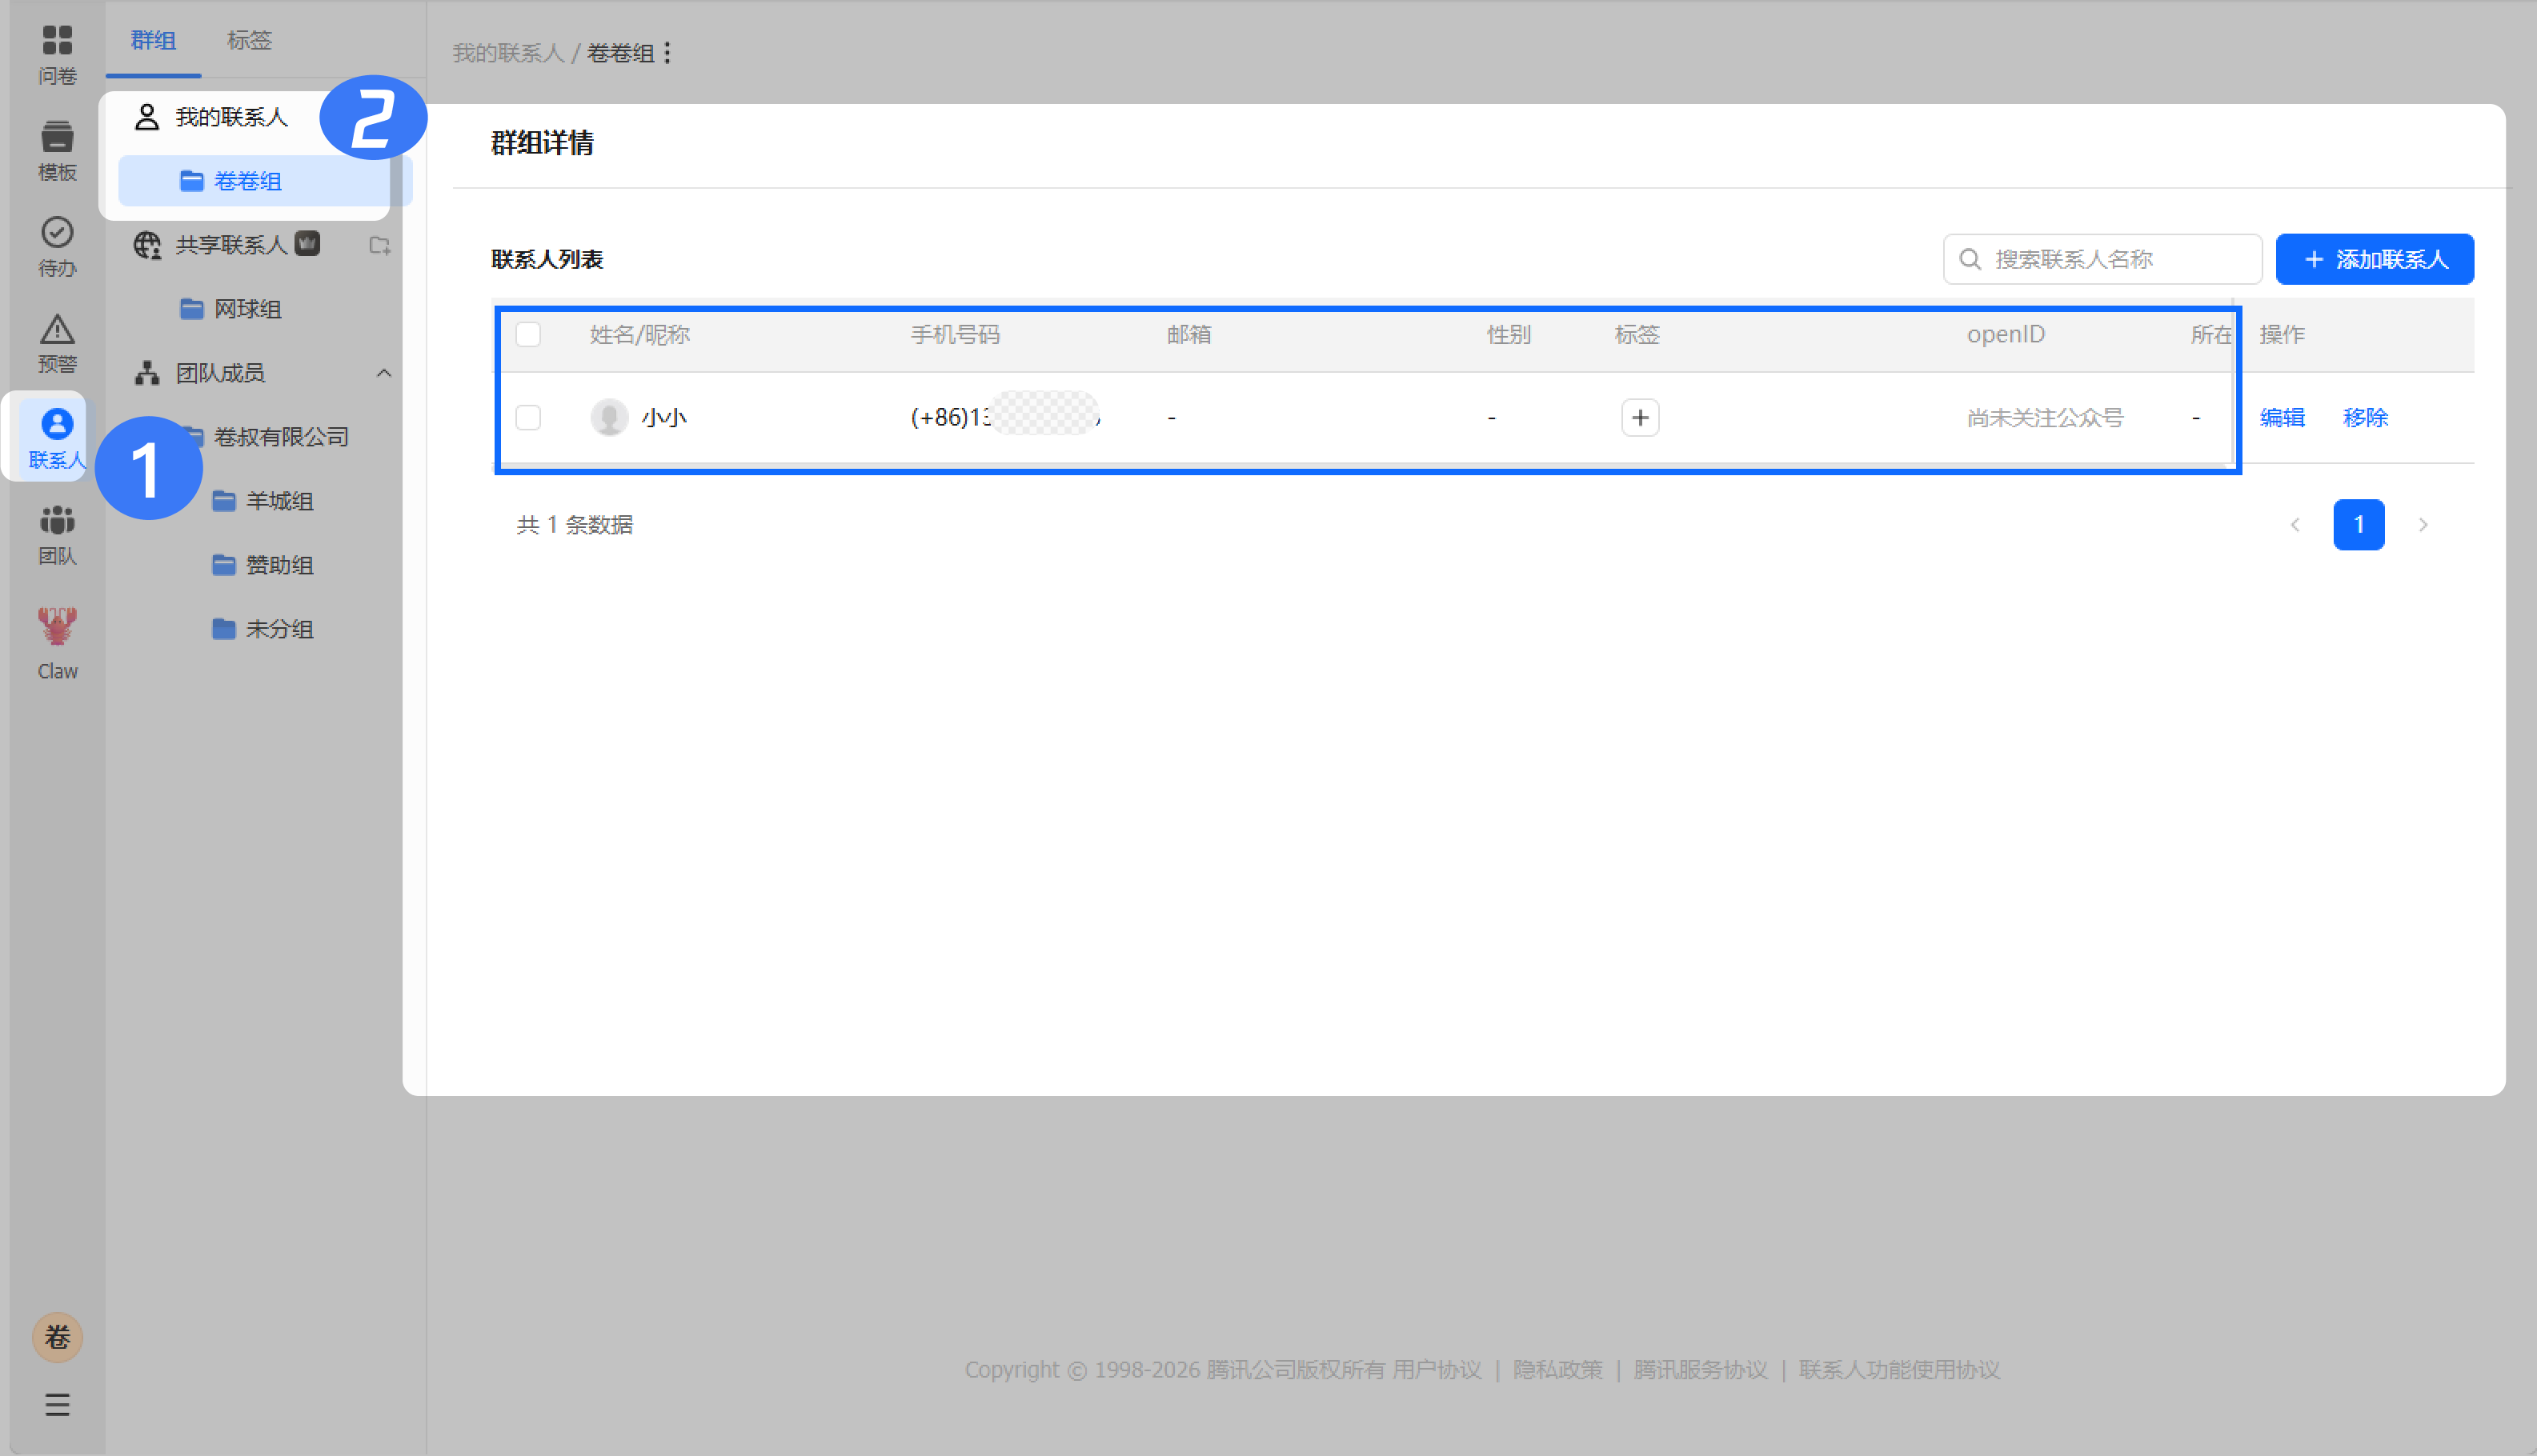Click the 姓名/昵称 column header

point(639,334)
